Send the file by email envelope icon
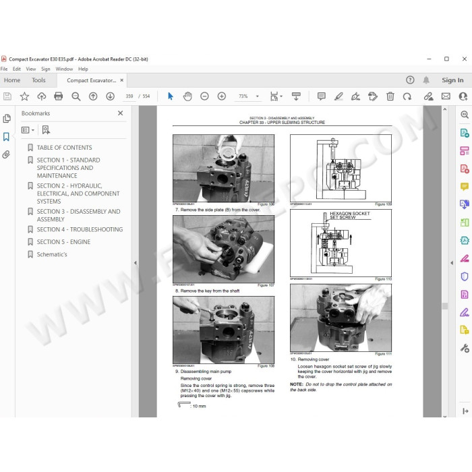The width and height of the screenshot is (472, 472). point(446,96)
